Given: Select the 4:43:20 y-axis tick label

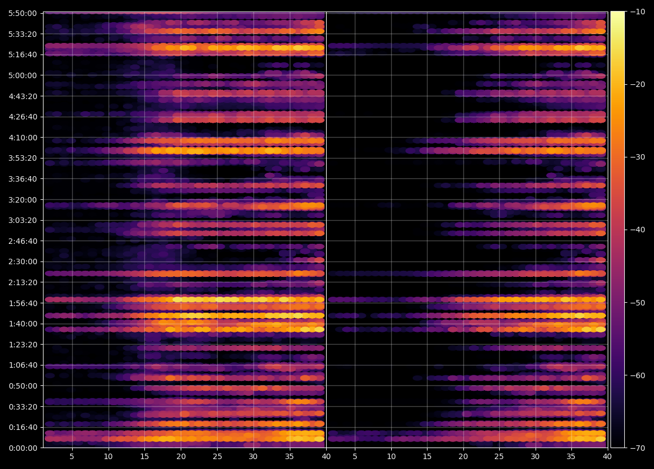Looking at the screenshot, I should point(23,96).
